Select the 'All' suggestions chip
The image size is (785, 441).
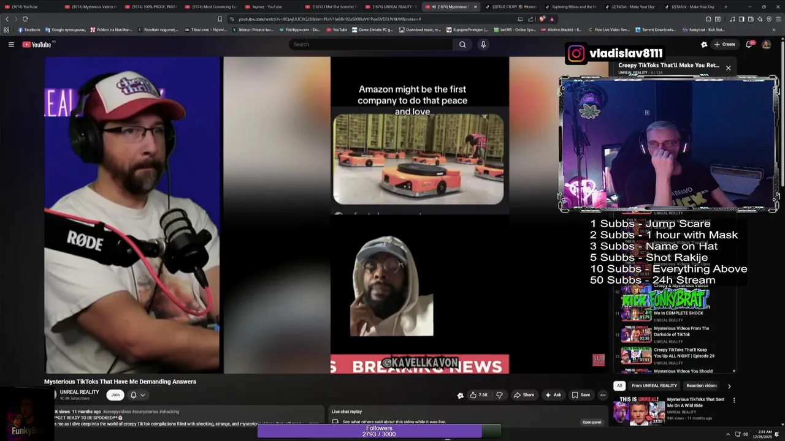point(619,386)
